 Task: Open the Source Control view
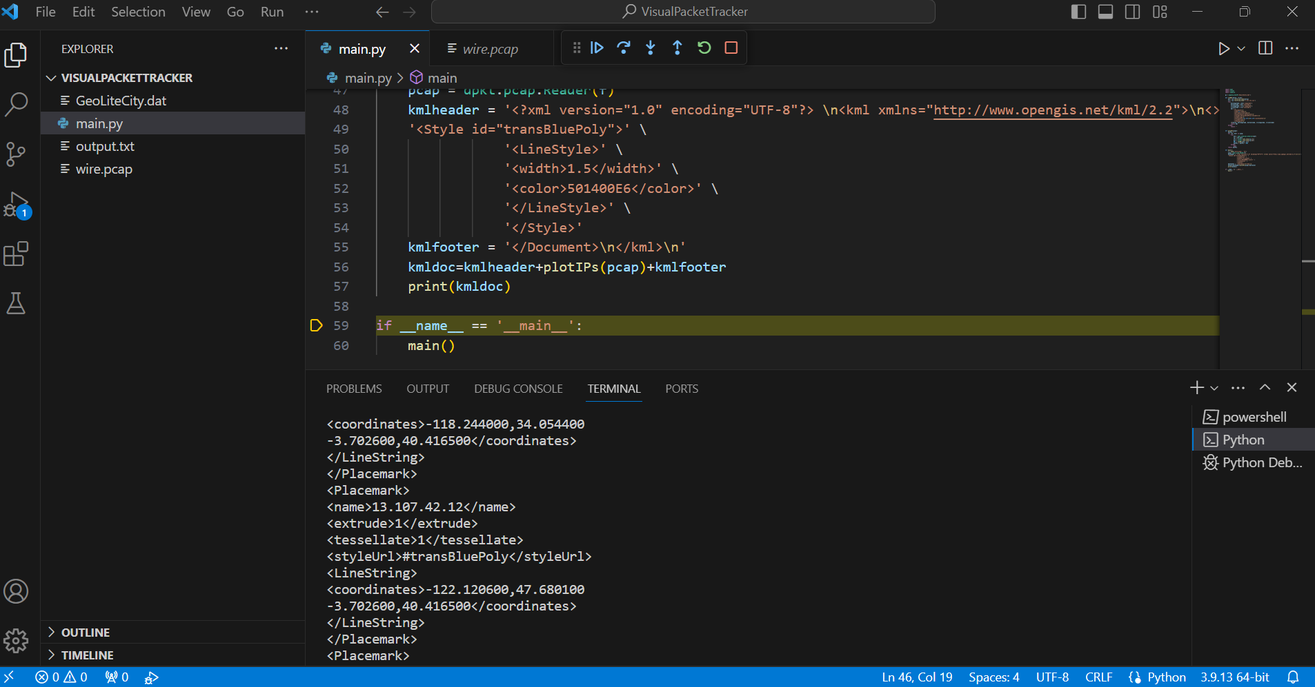16,154
